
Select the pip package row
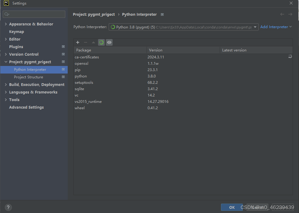click(183, 70)
